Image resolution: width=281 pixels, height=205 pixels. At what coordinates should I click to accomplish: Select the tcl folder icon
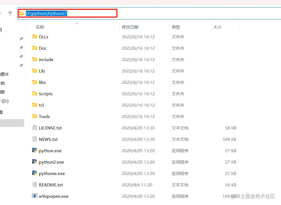click(35, 105)
